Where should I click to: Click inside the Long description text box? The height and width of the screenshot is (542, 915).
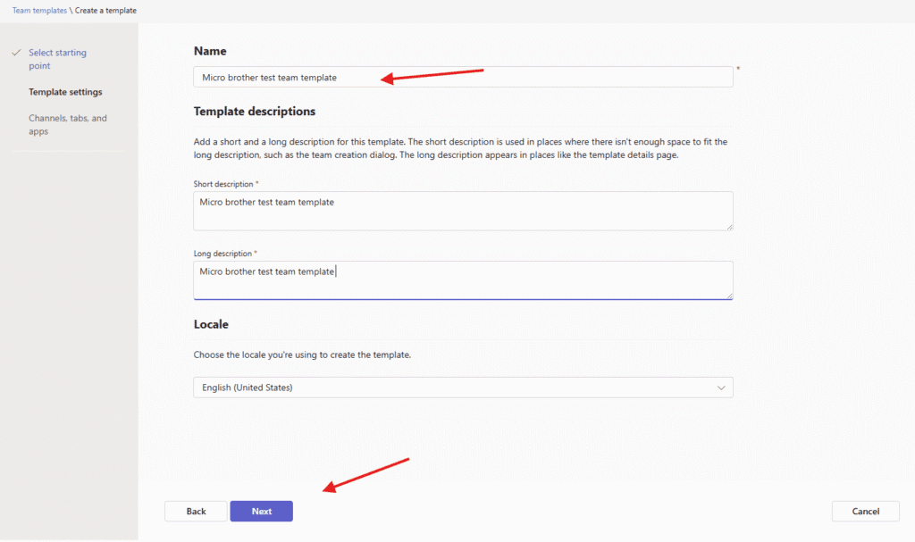click(x=462, y=279)
